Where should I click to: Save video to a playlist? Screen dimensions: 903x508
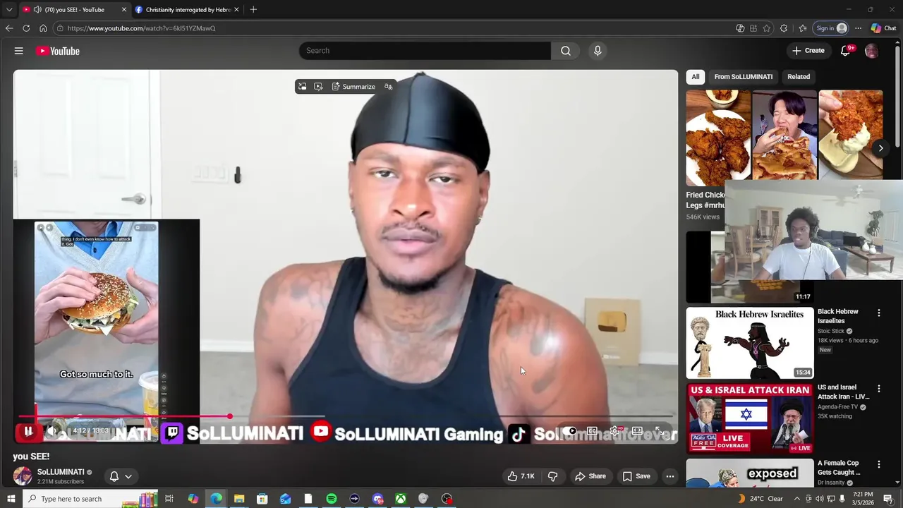[636, 476]
